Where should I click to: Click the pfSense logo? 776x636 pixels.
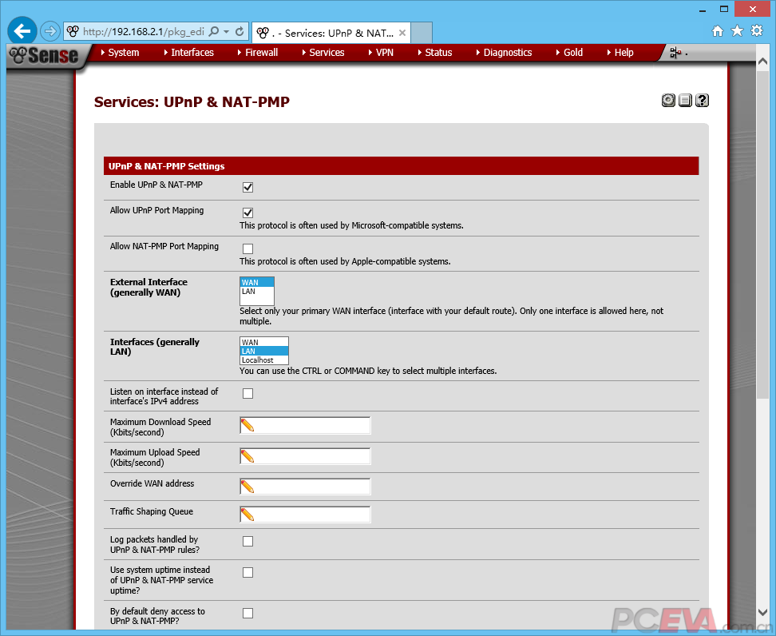tap(44, 54)
